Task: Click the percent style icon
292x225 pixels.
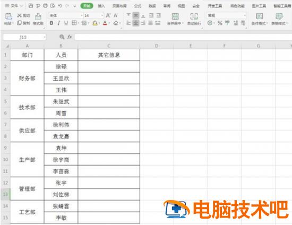Action: pos(220,23)
